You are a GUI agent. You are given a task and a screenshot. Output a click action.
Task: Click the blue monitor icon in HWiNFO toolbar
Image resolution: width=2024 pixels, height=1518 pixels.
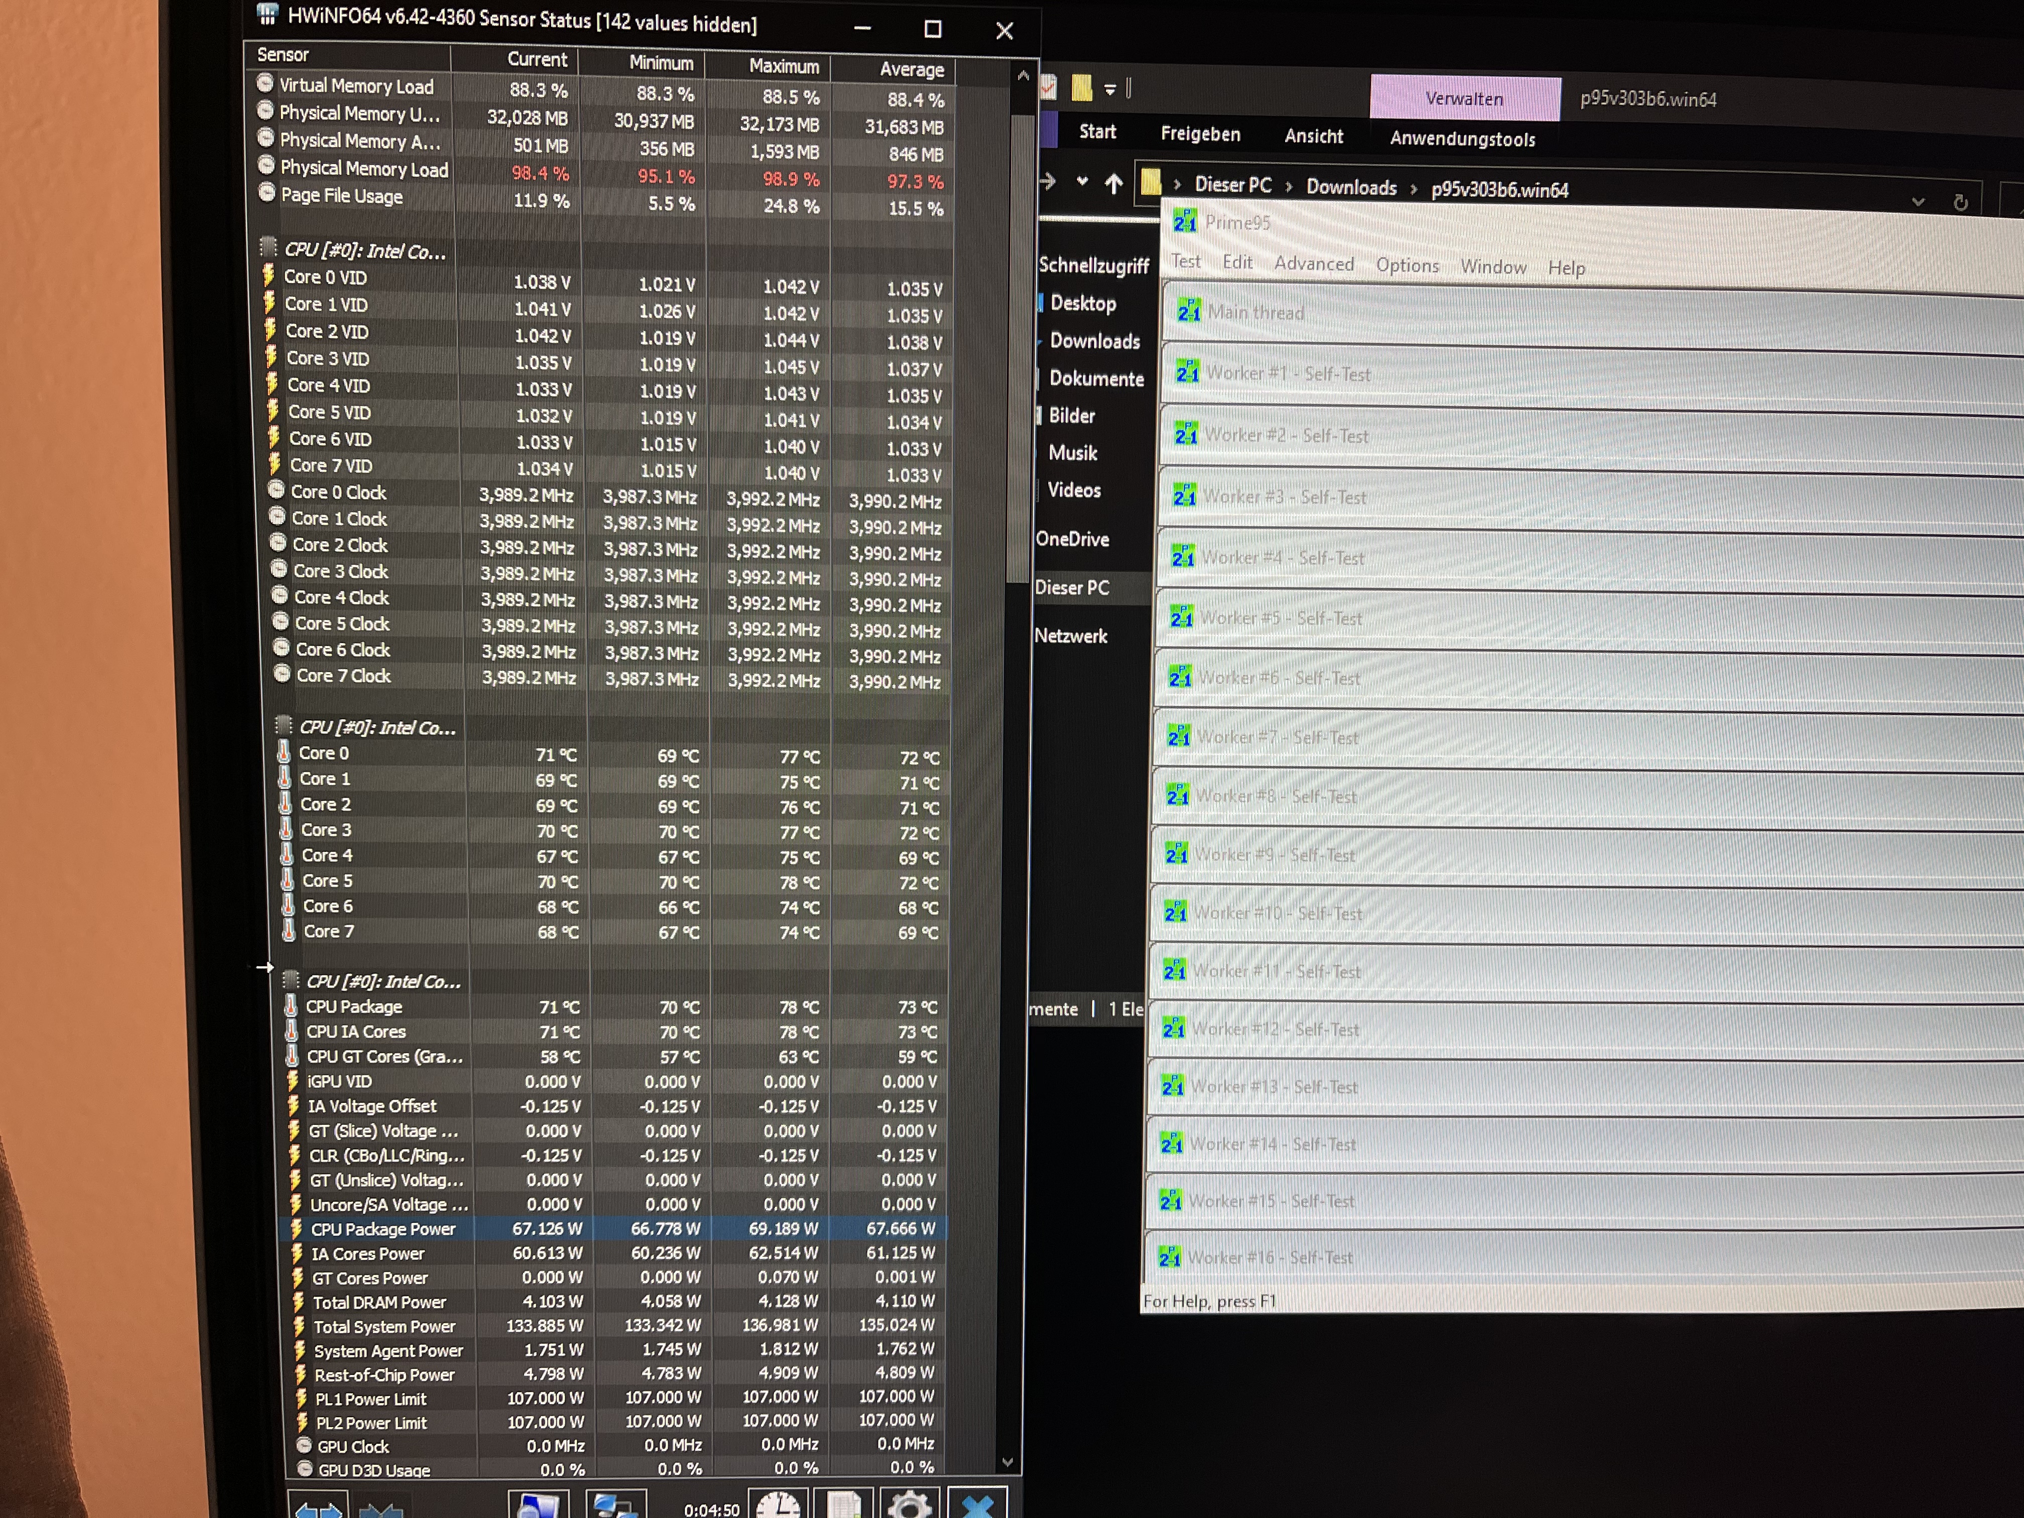coord(538,1505)
